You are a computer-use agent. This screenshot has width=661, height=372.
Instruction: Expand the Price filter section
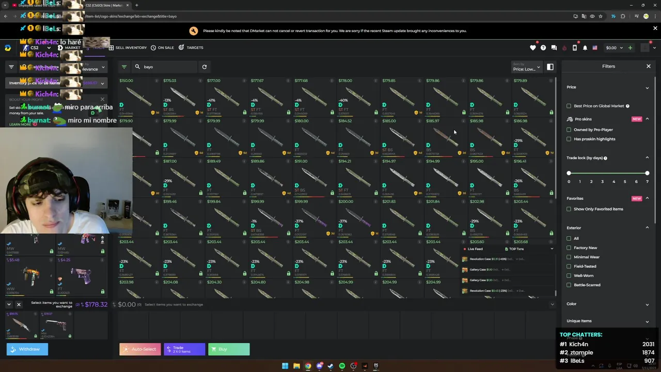pyautogui.click(x=647, y=88)
